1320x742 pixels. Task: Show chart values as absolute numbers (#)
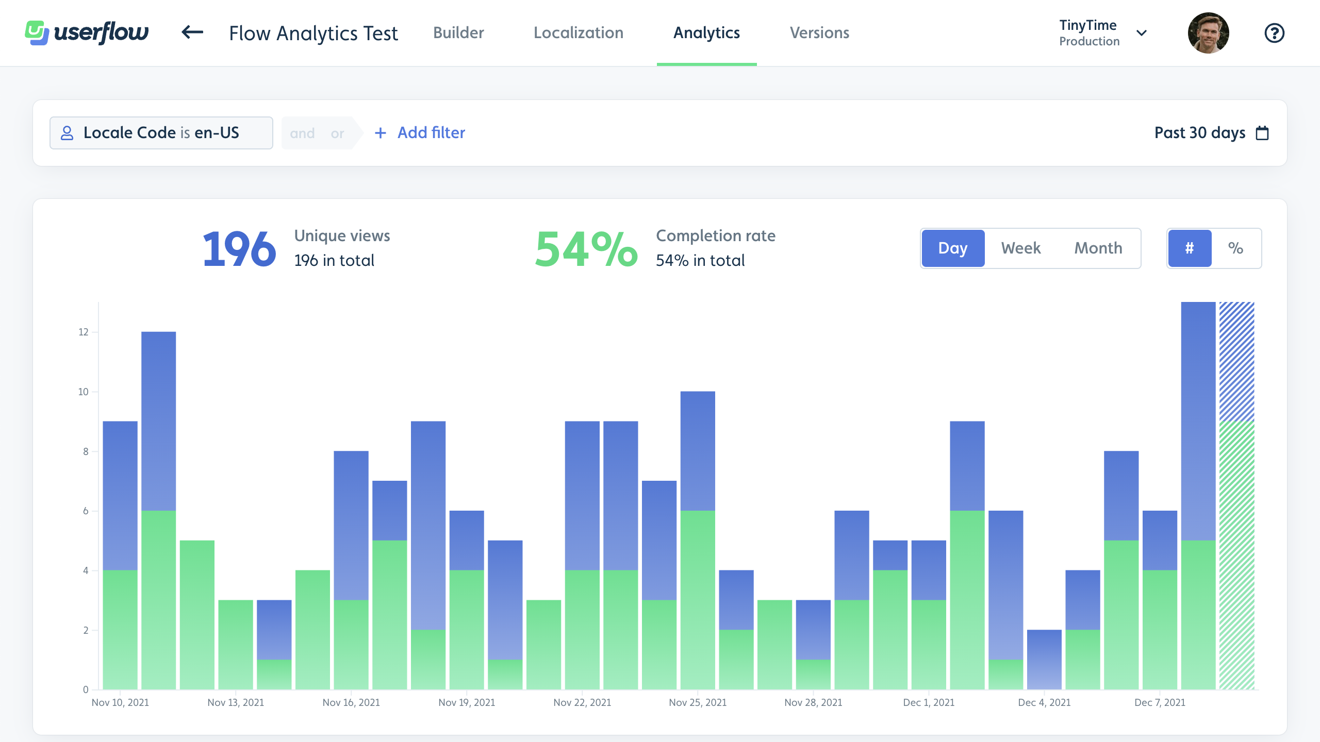click(x=1190, y=248)
